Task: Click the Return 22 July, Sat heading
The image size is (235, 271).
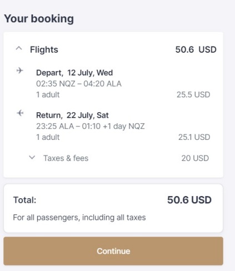Action: pos(72,116)
